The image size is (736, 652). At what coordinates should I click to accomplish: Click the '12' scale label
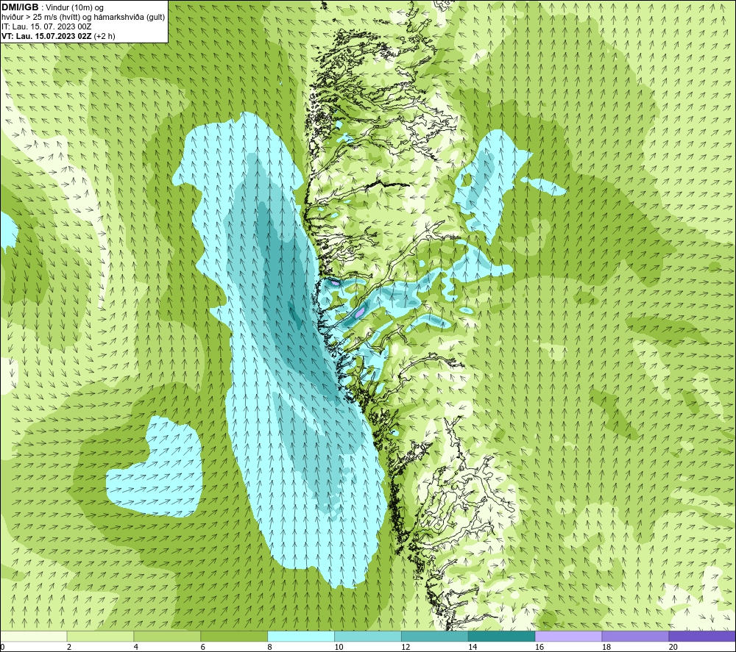[406, 648]
